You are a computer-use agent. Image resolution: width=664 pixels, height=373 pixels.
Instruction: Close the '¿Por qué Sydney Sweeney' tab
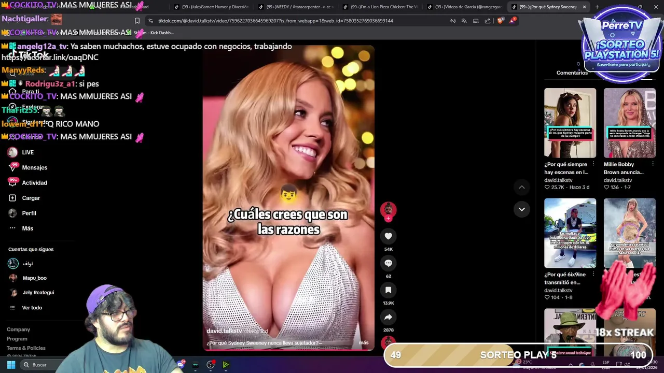[x=584, y=7]
